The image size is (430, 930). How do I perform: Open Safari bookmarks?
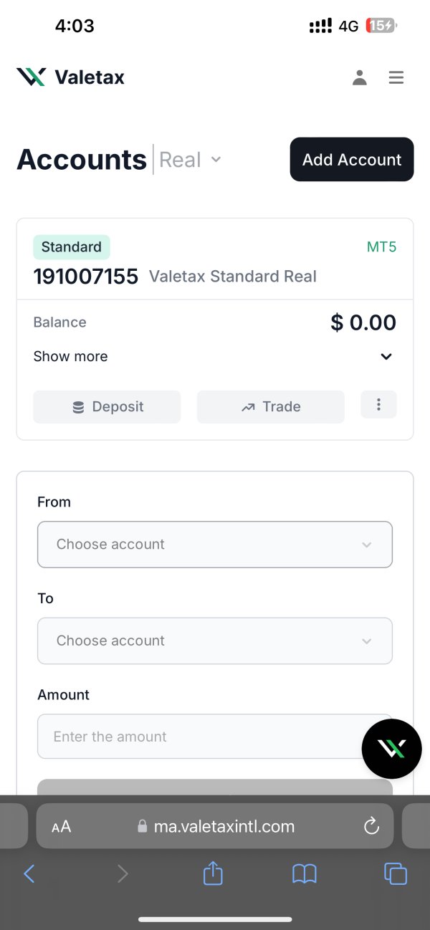point(305,873)
